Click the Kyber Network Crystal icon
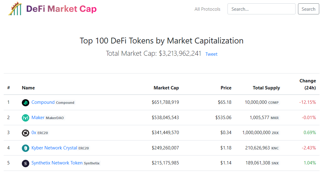 coord(26,148)
